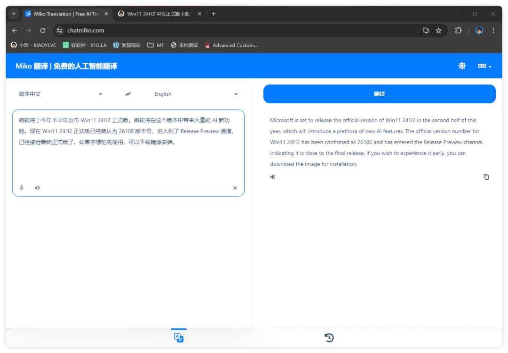The width and height of the screenshot is (508, 353).
Task: Click the Miko 翻译 header title
Action: coord(66,66)
